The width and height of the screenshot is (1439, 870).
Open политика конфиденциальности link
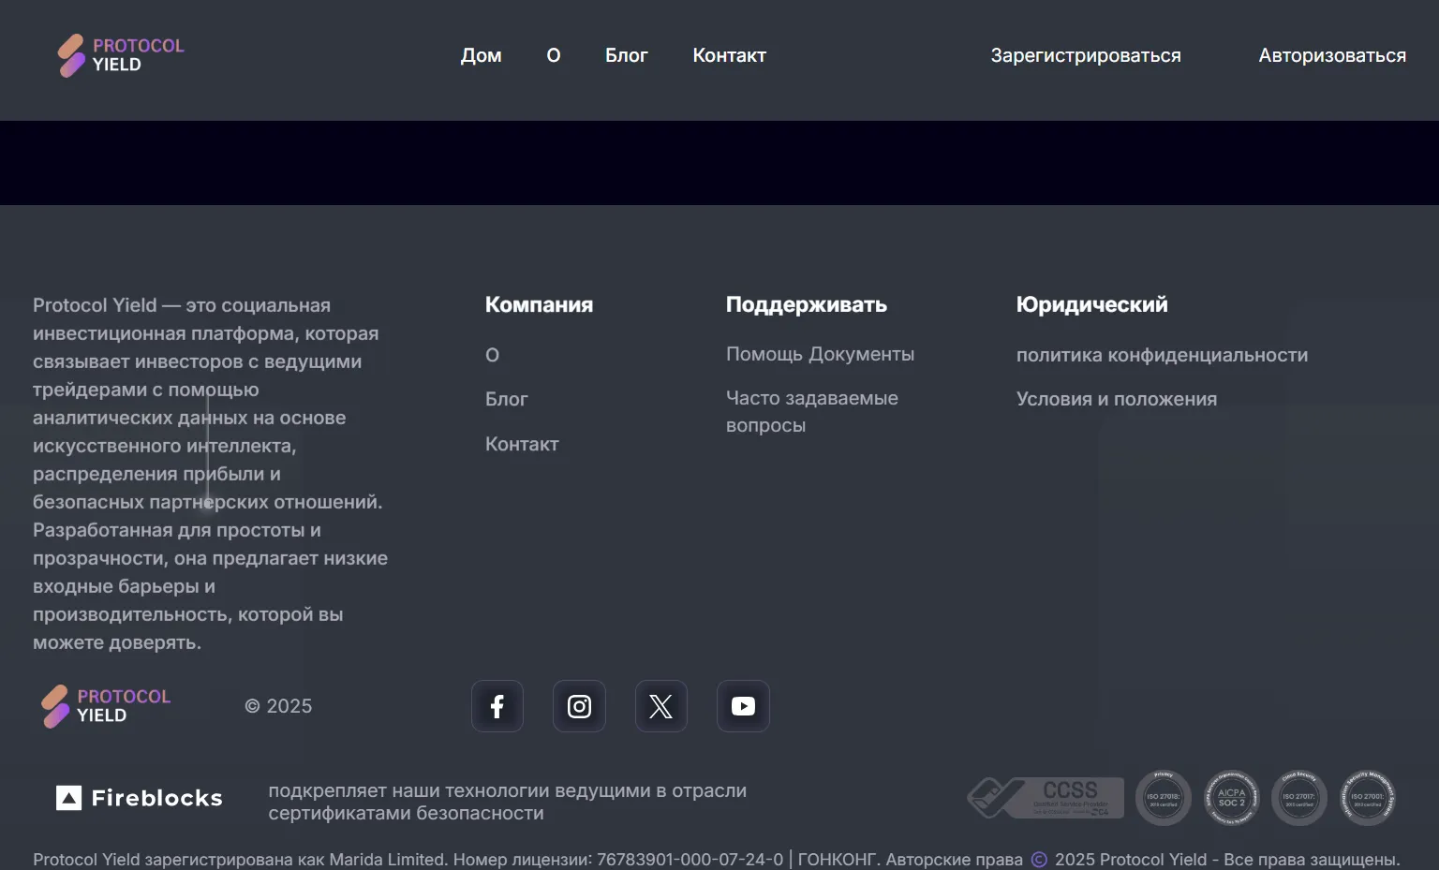coord(1163,355)
